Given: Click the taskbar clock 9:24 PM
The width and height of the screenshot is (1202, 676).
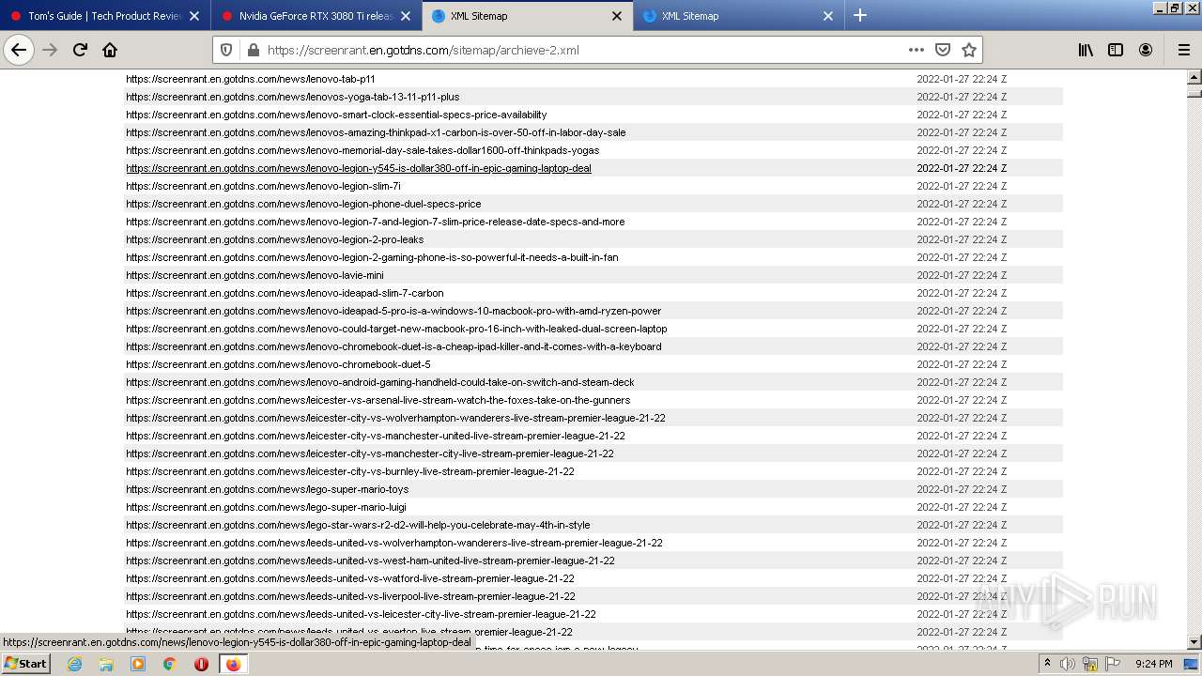Looking at the screenshot, I should pos(1153,664).
